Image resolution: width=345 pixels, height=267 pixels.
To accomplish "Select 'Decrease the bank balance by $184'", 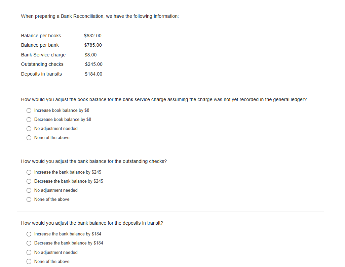I will tap(29, 243).
